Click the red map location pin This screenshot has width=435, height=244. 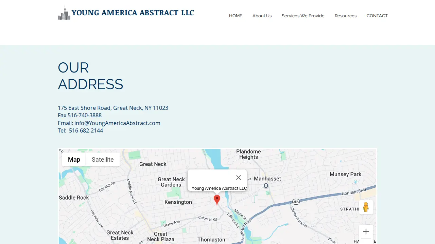coord(217,200)
